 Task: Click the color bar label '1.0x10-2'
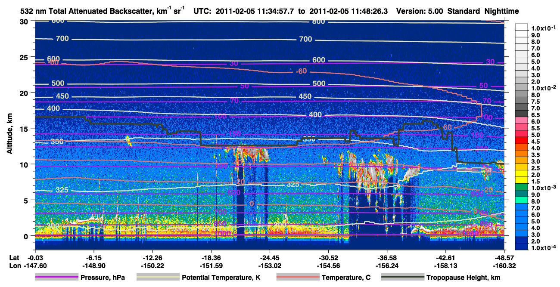point(543,88)
